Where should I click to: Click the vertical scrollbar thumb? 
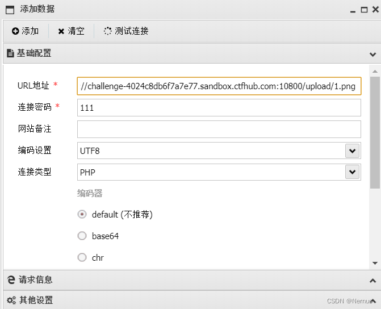[375, 132]
